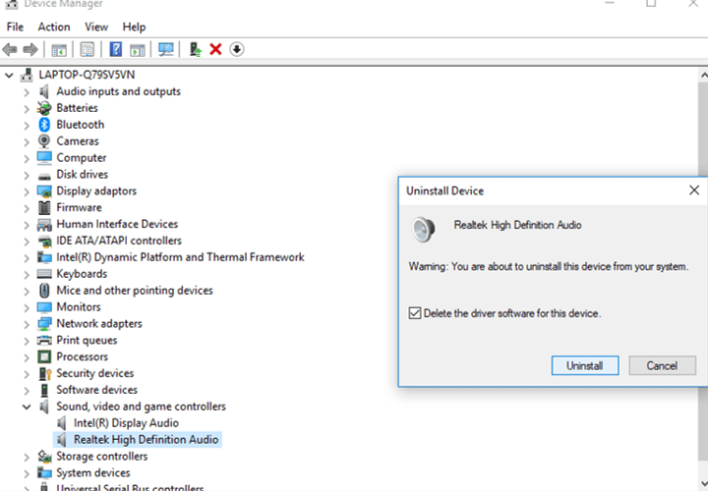Image resolution: width=708 pixels, height=491 pixels.
Task: Select the Computer tree item
Action: tap(82, 158)
